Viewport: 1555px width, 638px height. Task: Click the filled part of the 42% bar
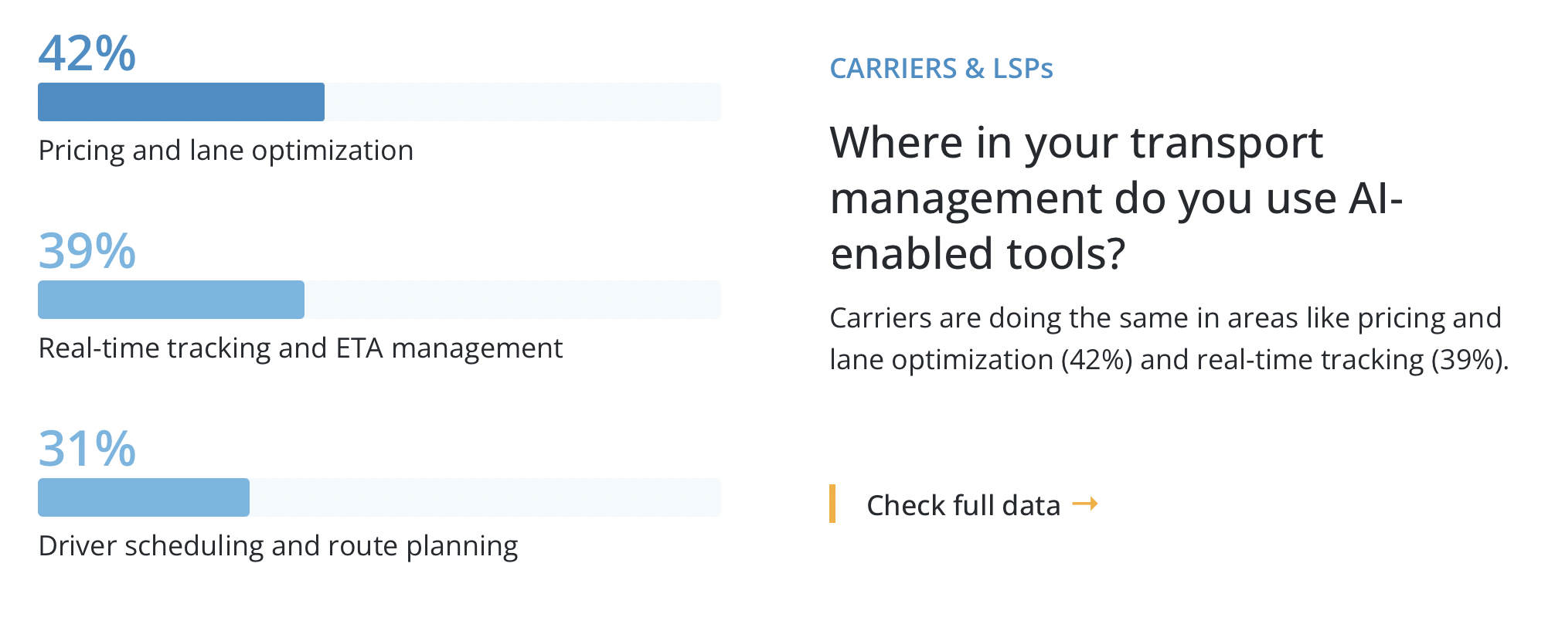tap(181, 102)
